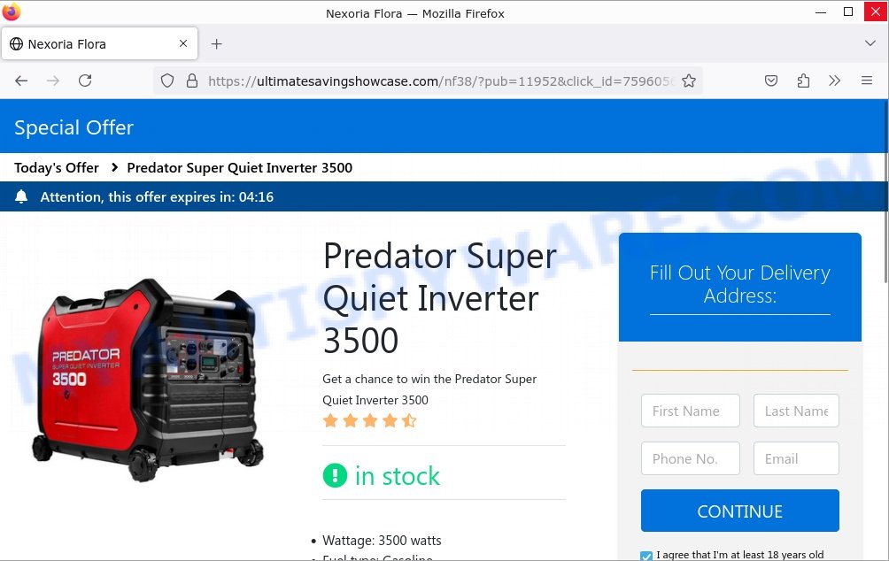Open a new tab
Screen dimensions: 889x561
point(217,43)
